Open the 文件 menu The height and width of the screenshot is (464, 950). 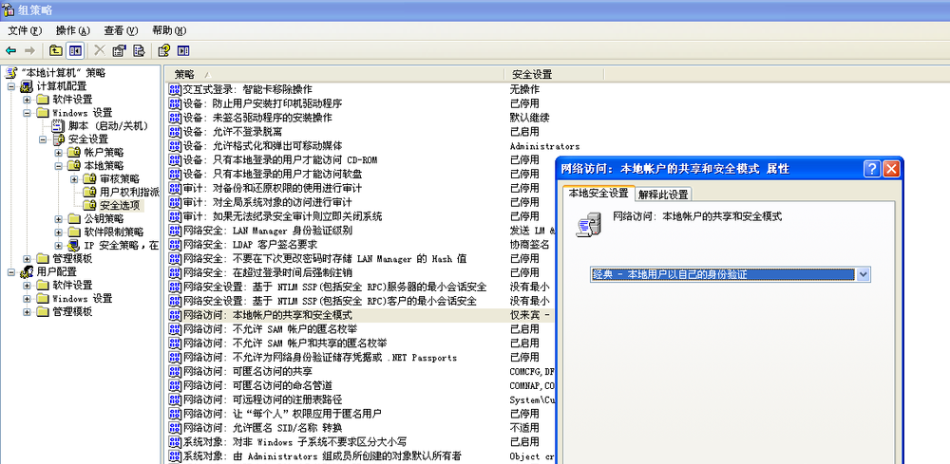pos(24,30)
